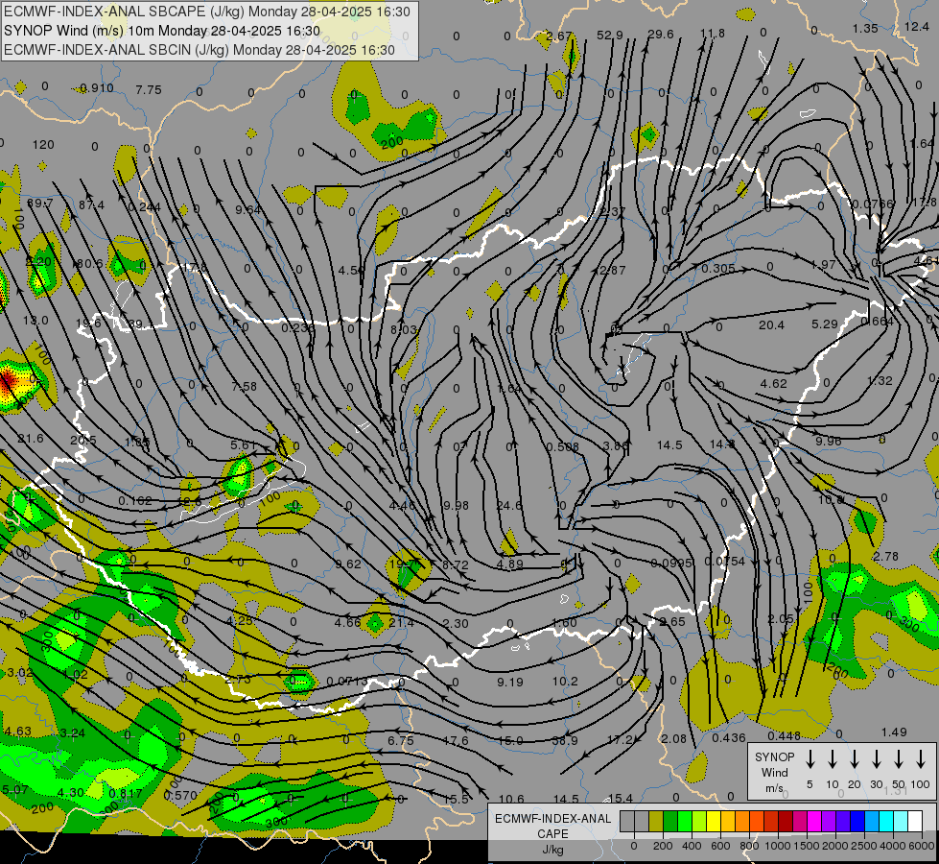
Task: Pick the pale cyan swatch after 4000
Action: pos(900,821)
